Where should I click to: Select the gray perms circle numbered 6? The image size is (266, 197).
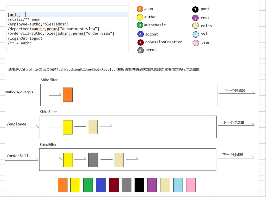[x=141, y=50]
